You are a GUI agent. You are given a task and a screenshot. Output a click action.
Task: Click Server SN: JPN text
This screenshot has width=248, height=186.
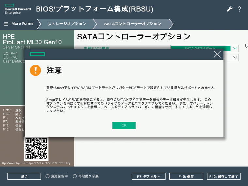point(16,47)
